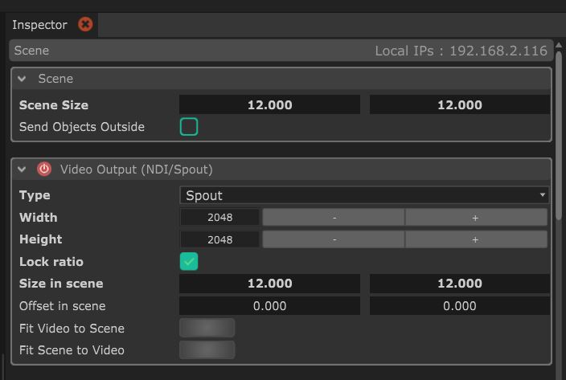
Task: Collapse the Video Output (NDI/Spout) section
Action: point(22,169)
